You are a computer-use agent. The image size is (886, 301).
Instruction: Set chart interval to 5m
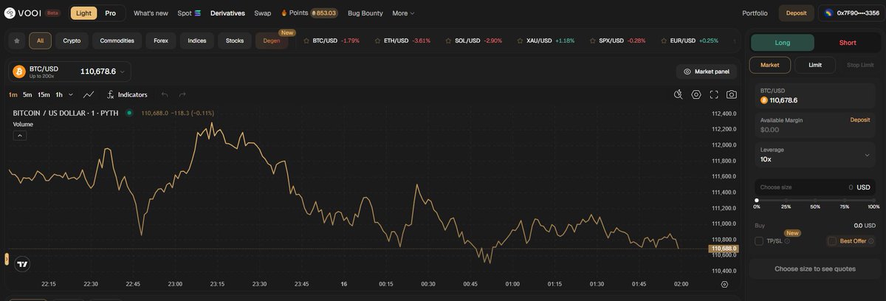27,94
